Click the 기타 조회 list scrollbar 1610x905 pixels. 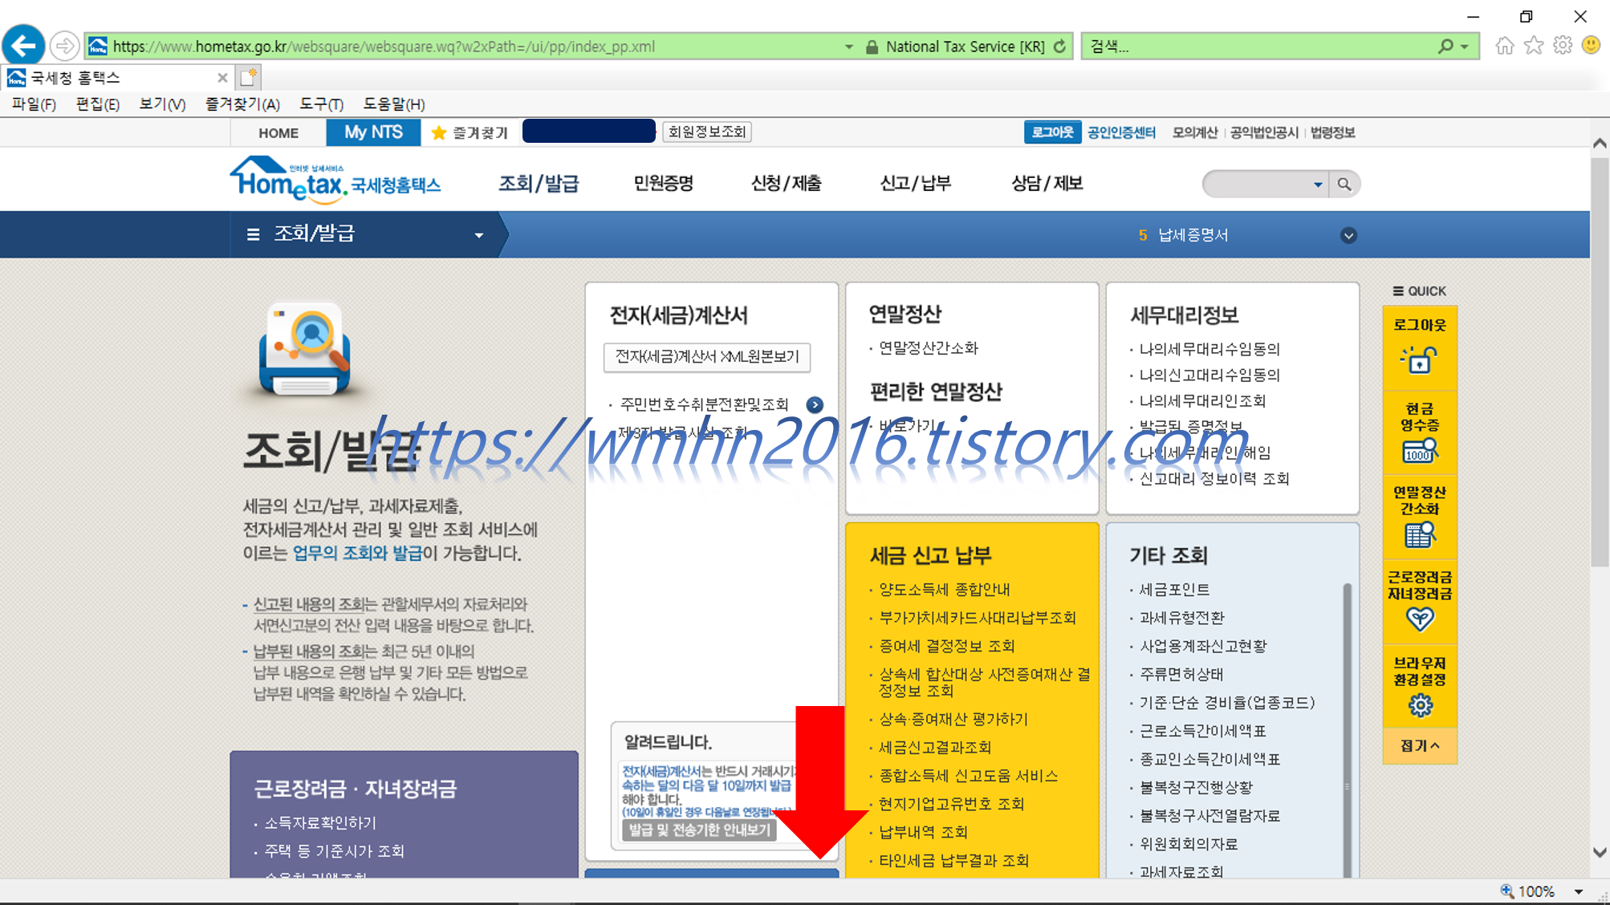tap(1347, 730)
